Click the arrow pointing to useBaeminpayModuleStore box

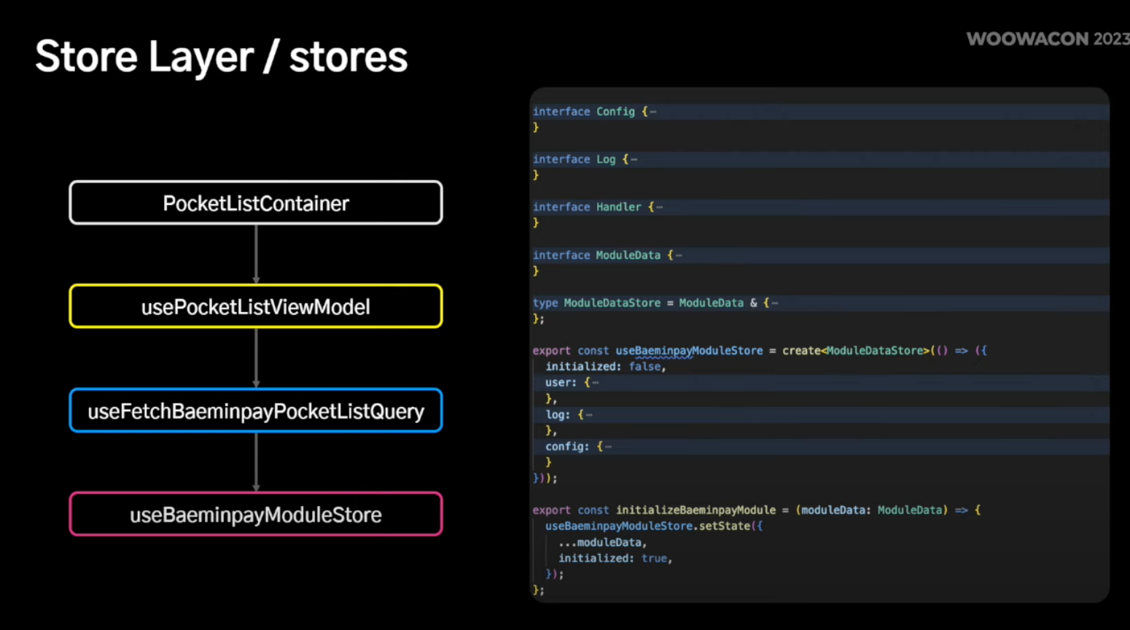click(x=256, y=462)
